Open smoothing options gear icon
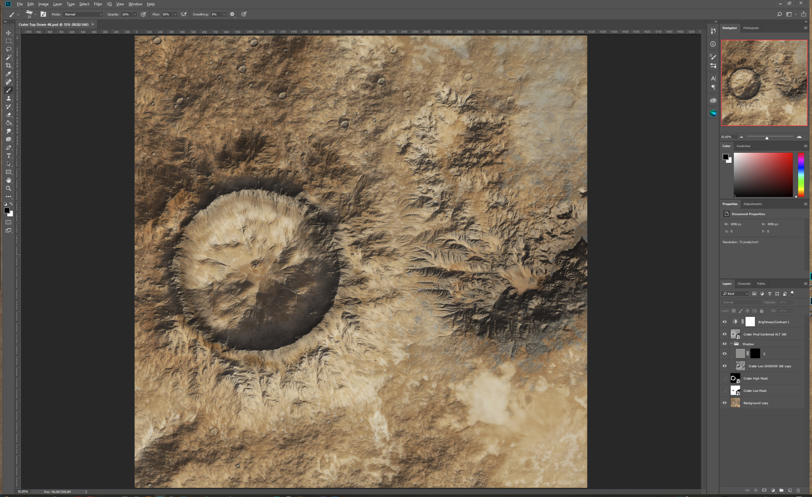The width and height of the screenshot is (812, 497). click(232, 14)
